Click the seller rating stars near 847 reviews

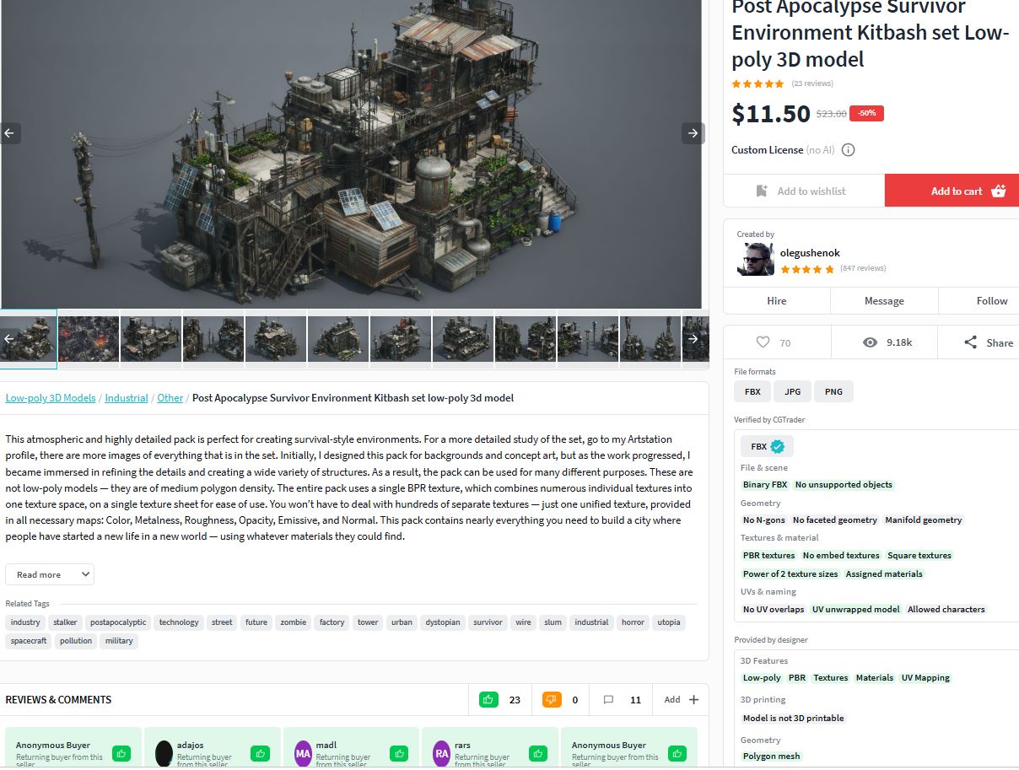pyautogui.click(x=807, y=269)
